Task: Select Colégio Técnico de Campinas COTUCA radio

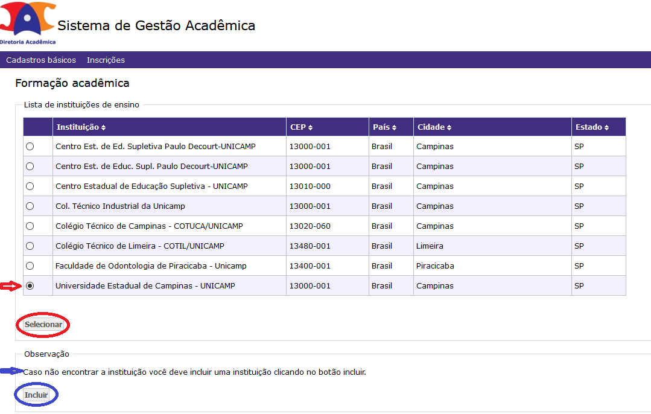Action: tap(30, 226)
